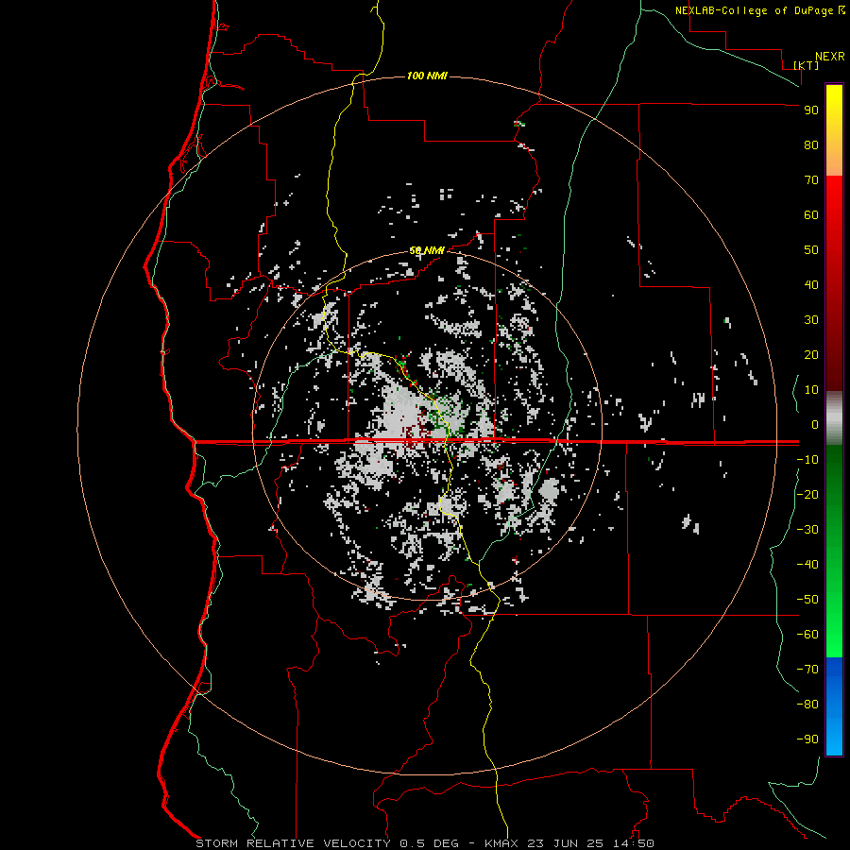Click the 80 value on the color scale

(x=811, y=145)
